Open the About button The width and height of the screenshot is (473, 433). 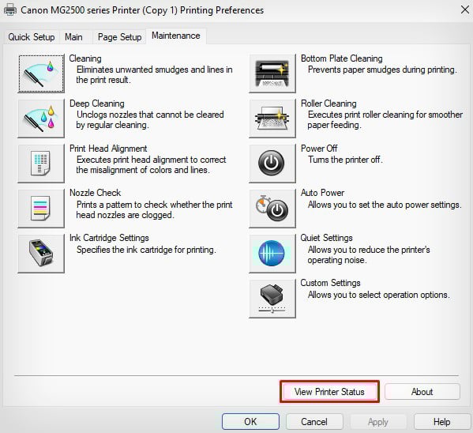coord(422,392)
